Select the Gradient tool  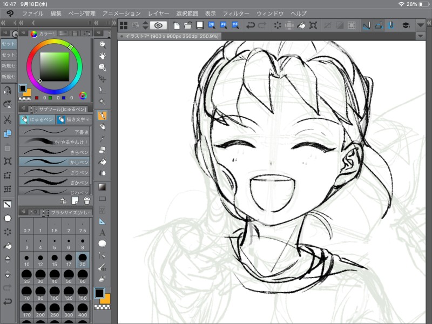pyautogui.click(x=102, y=187)
